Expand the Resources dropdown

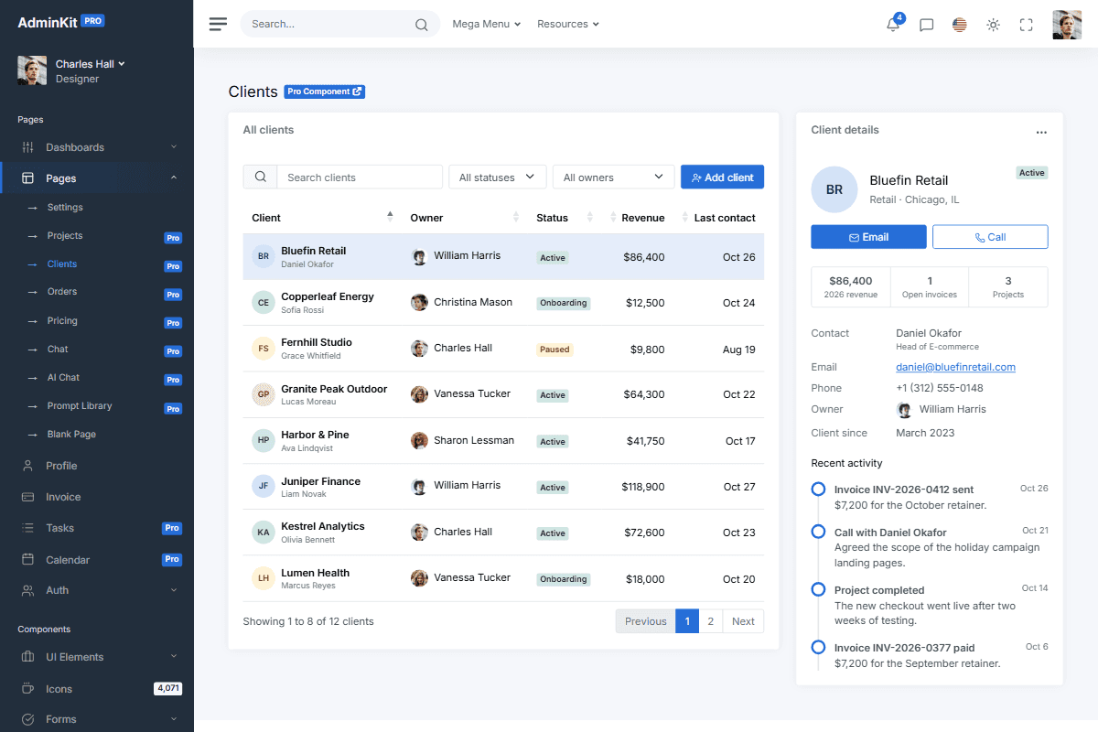pos(568,24)
